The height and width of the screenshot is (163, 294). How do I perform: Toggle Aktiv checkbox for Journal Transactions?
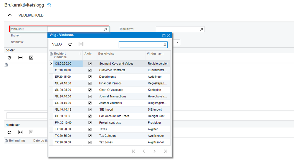click(x=90, y=97)
